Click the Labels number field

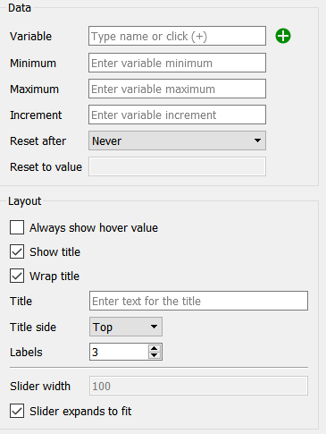pyautogui.click(x=119, y=352)
